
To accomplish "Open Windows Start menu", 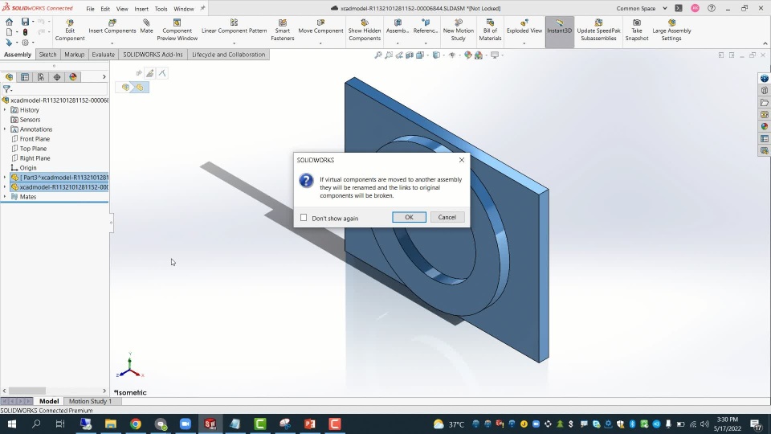I will coord(11,424).
